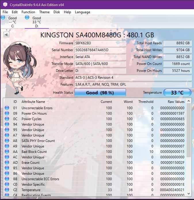The width and height of the screenshot is (194, 200).
Task: Click the Interface field Serial ATA
Action: 100,57
